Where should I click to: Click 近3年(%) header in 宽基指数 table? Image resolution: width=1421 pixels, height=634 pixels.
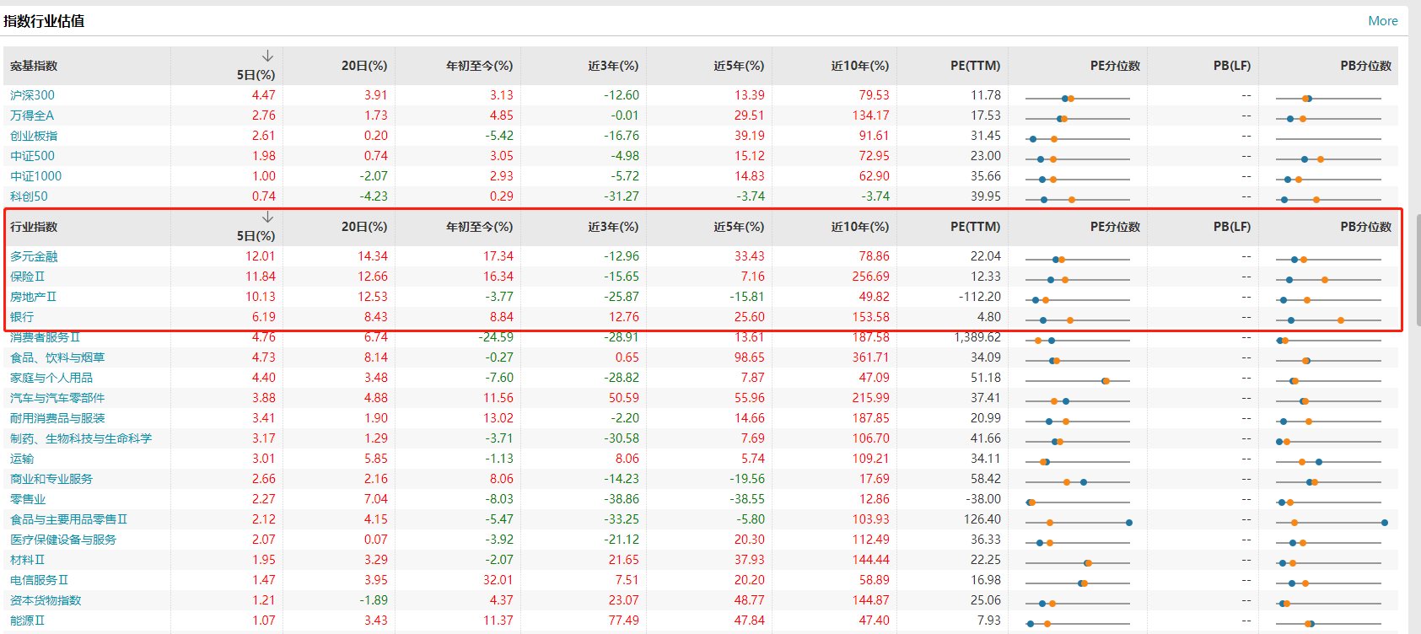pyautogui.click(x=613, y=66)
